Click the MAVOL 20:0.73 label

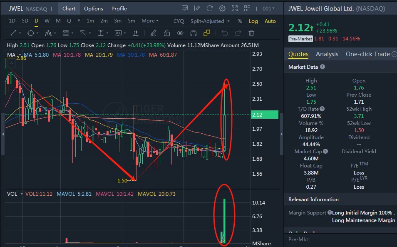pos(156,194)
